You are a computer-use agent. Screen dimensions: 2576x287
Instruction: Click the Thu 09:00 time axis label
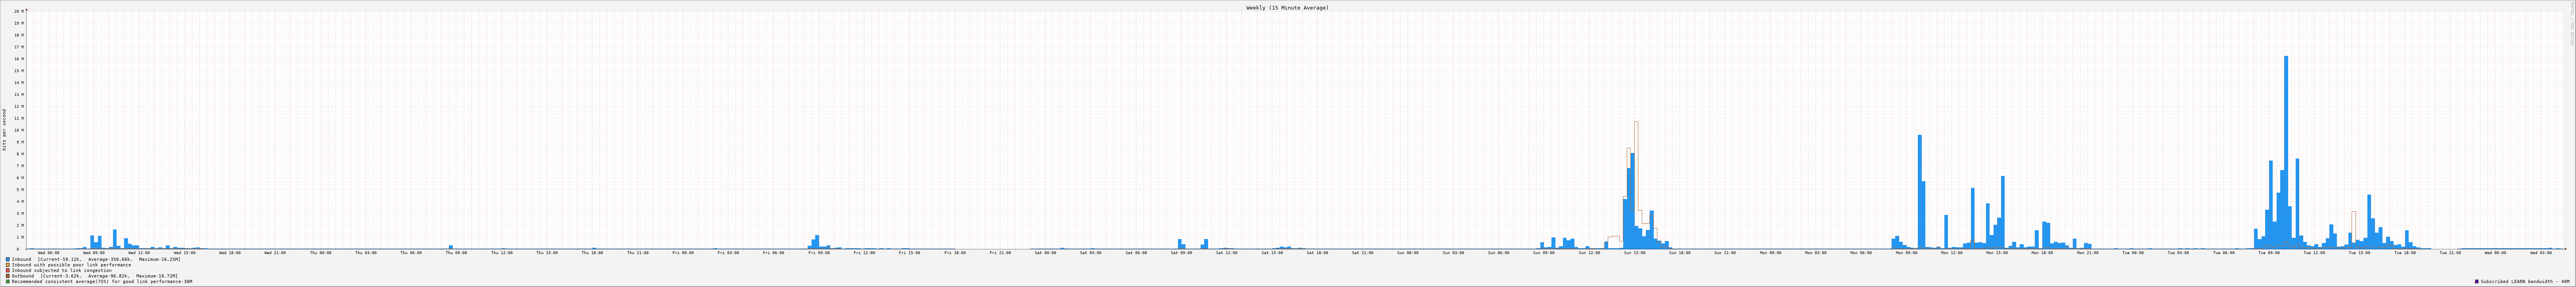456,253
